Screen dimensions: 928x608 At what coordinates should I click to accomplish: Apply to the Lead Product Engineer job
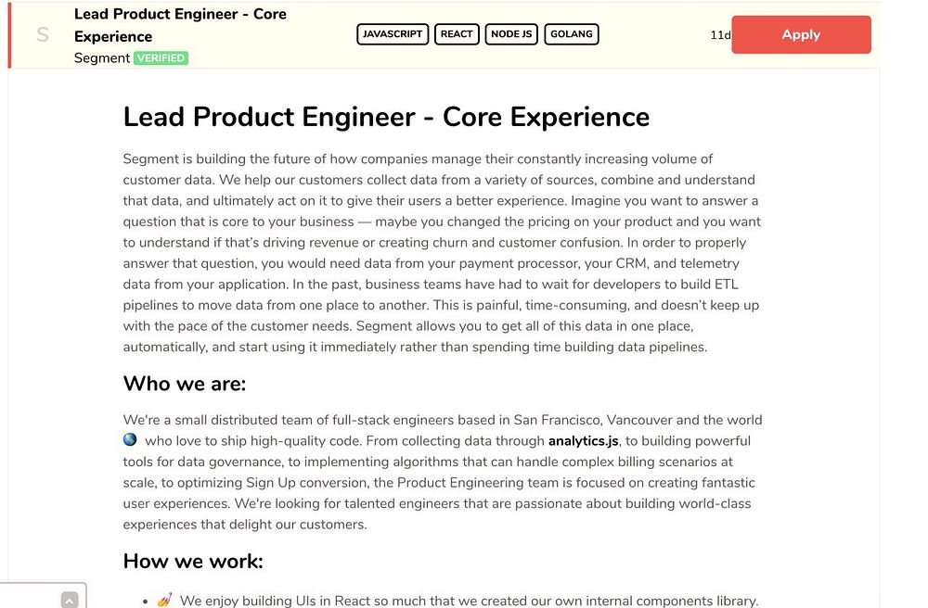point(801,35)
